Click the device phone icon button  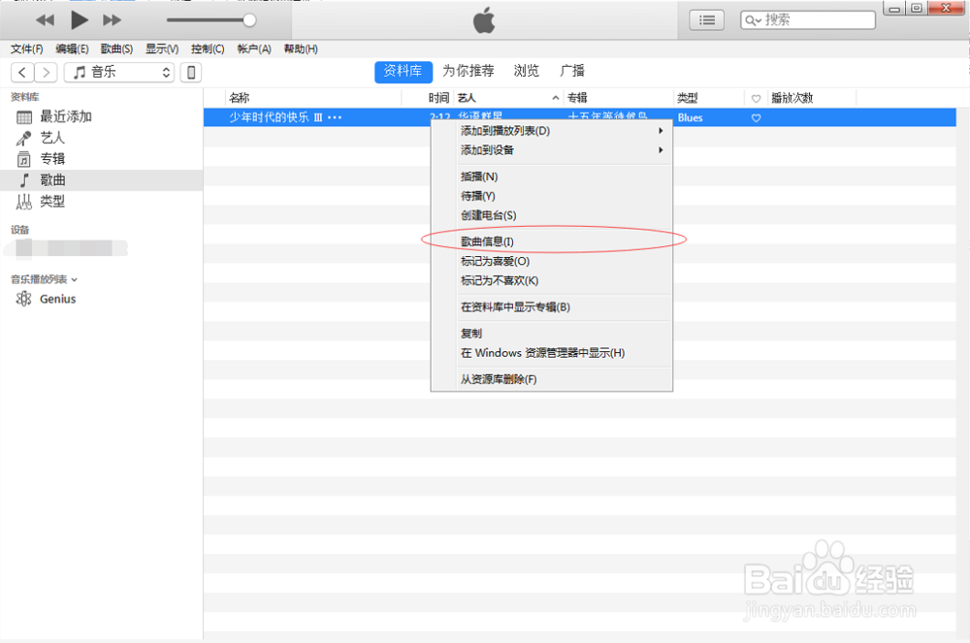(x=191, y=73)
